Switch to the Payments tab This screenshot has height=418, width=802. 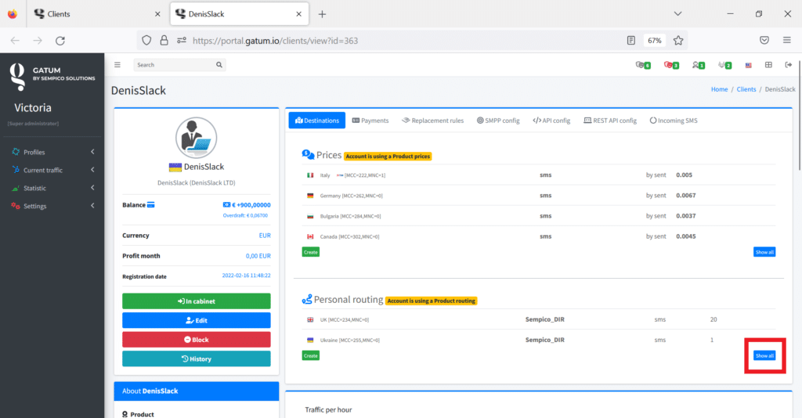coord(370,121)
